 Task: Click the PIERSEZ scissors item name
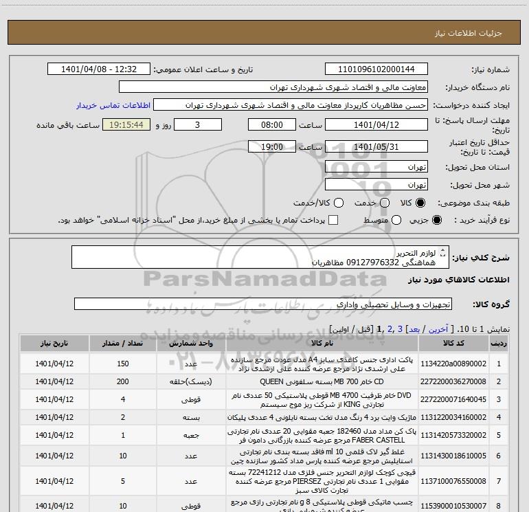pos(322,481)
